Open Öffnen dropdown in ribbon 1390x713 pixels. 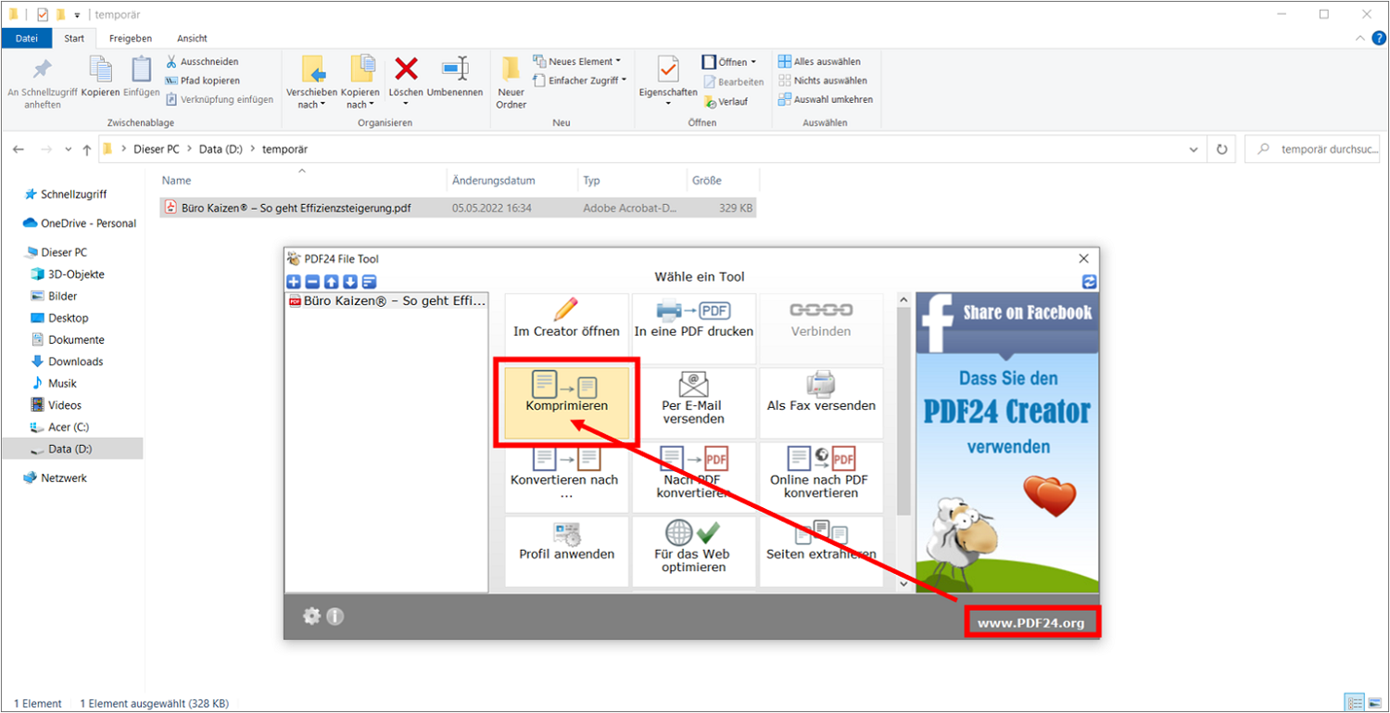[729, 62]
